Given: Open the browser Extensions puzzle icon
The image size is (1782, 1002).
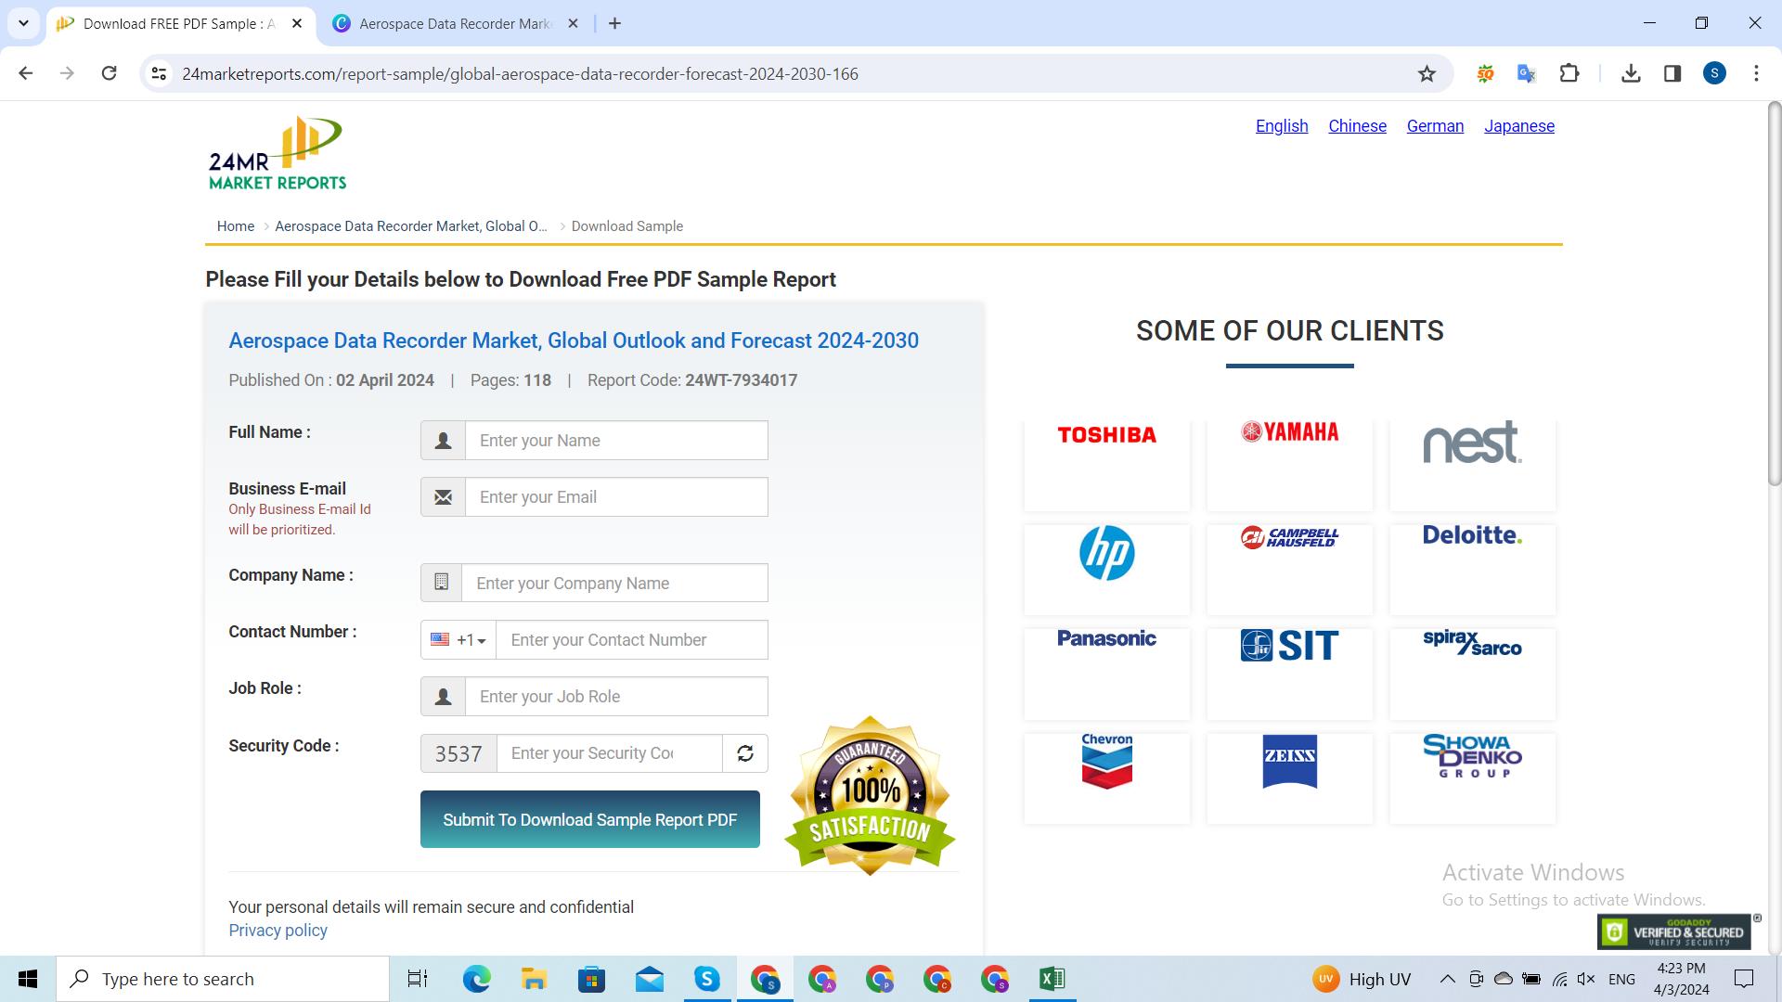Looking at the screenshot, I should [x=1569, y=73].
